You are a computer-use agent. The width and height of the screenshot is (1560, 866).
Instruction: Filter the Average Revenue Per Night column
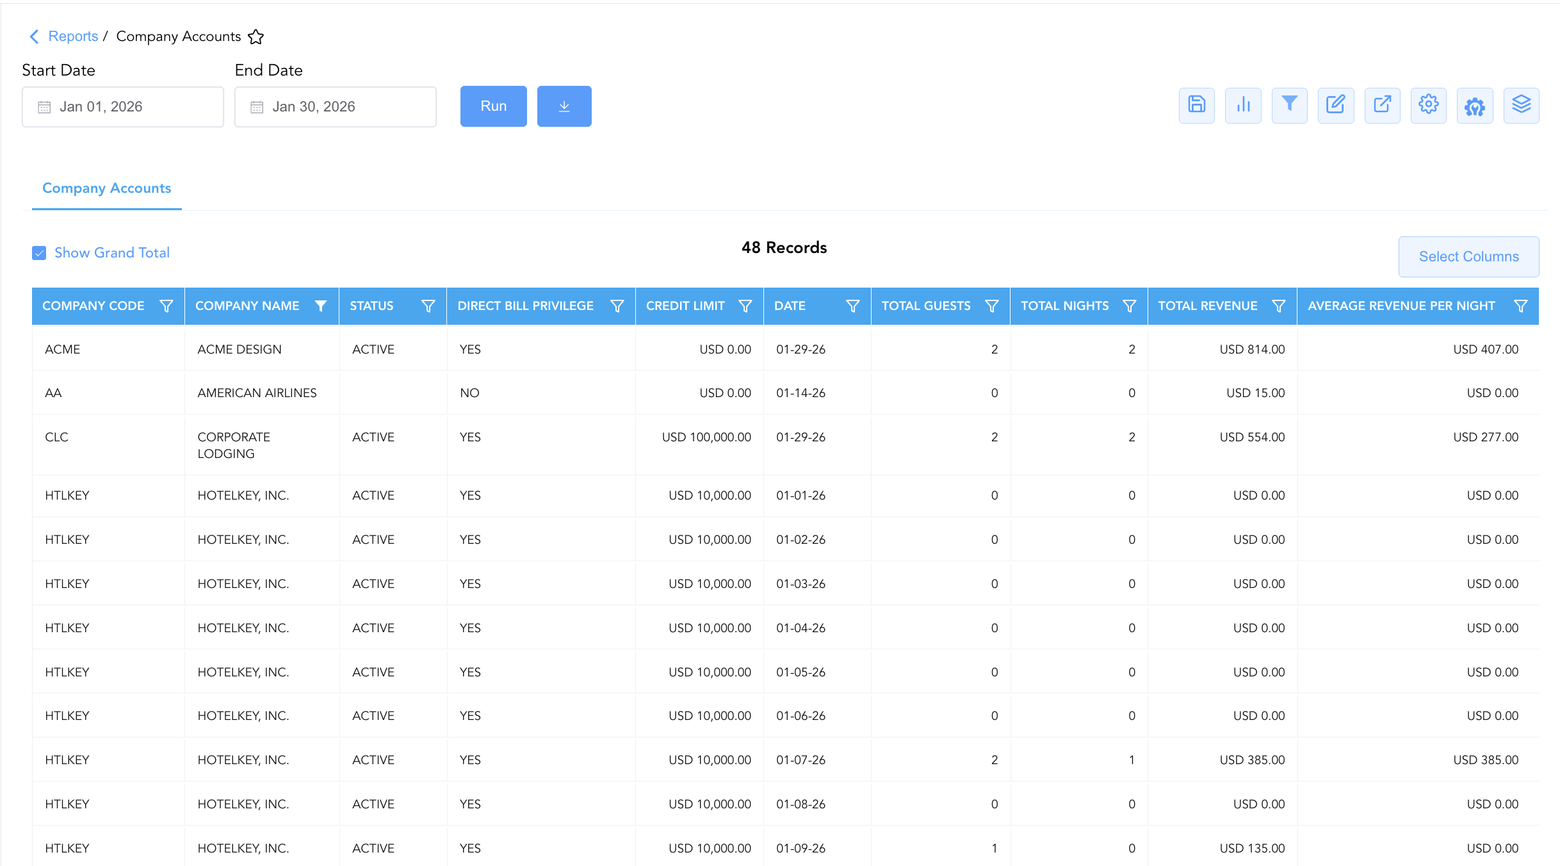click(1521, 306)
